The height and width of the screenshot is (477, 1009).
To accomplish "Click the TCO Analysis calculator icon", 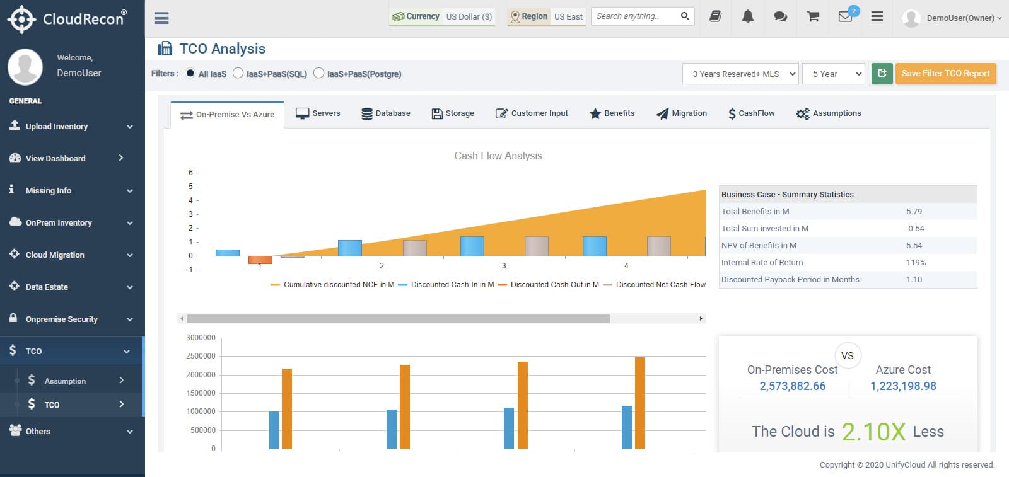I will pos(165,49).
